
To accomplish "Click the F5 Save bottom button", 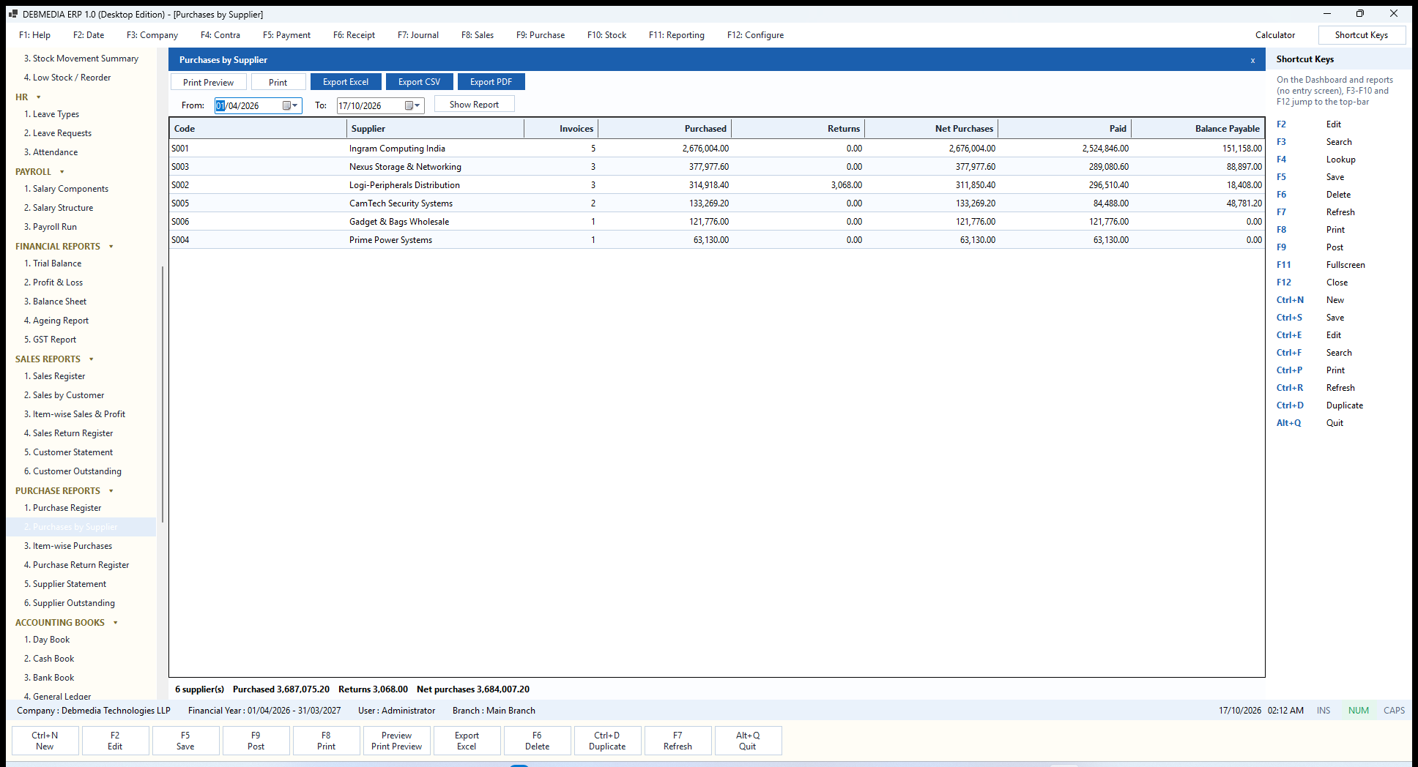I will (x=185, y=741).
